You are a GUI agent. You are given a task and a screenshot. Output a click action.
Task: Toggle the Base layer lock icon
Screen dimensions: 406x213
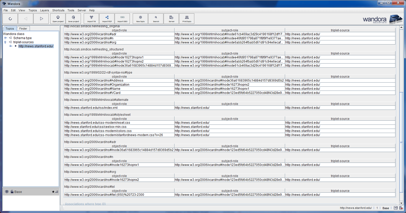tap(12, 192)
